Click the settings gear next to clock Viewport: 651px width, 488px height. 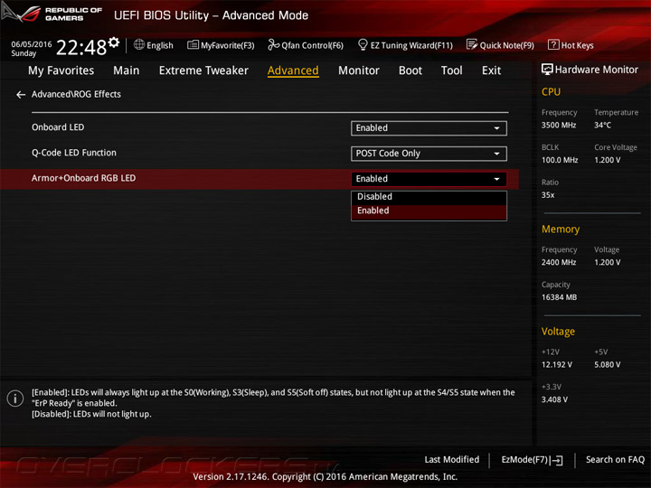tap(114, 42)
